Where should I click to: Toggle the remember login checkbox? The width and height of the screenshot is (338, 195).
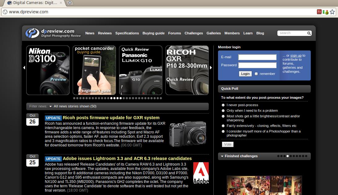click(x=256, y=74)
